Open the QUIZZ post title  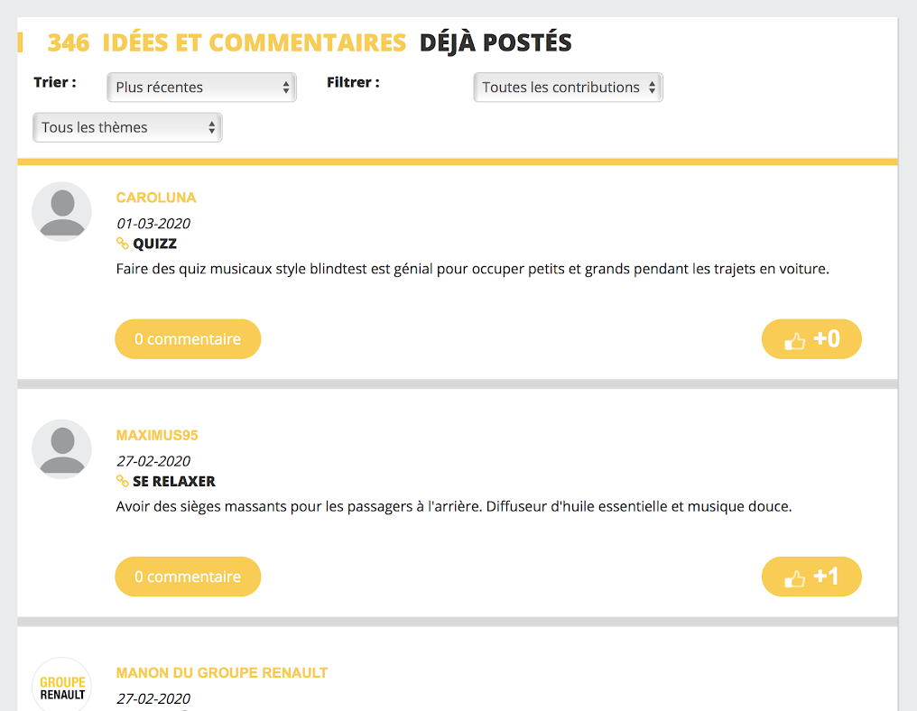pos(154,244)
